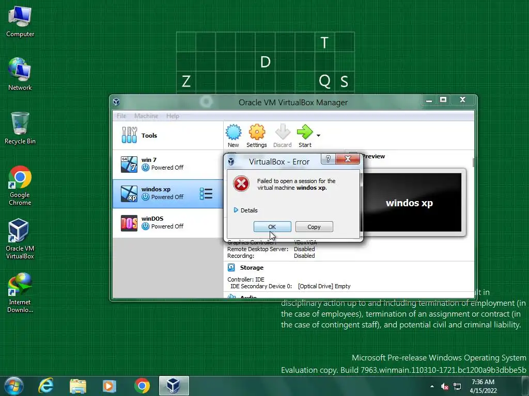Image resolution: width=529 pixels, height=396 pixels.
Task: Click the help question mark on error dialog
Action: tap(328, 159)
